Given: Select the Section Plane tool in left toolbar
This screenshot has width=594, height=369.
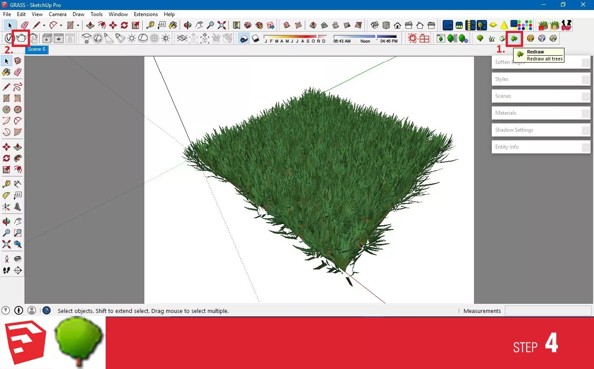Looking at the screenshot, I should tap(18, 270).
